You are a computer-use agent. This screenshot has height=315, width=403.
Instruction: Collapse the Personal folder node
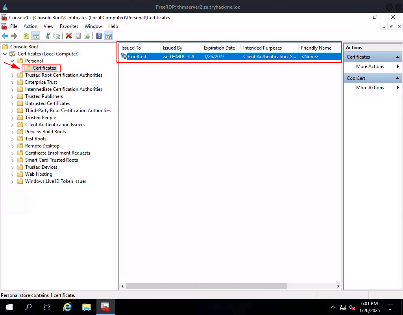(12, 61)
